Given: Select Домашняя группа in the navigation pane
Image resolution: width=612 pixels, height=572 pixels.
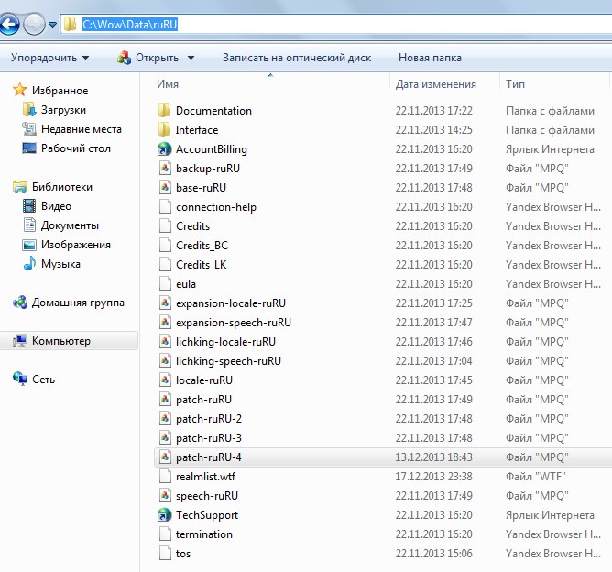Looking at the screenshot, I should (x=78, y=302).
